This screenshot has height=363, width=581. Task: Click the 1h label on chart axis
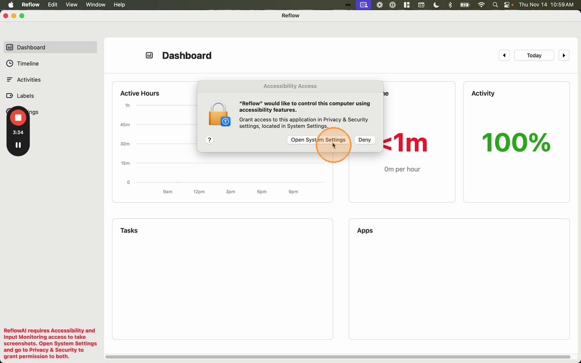pos(127,105)
